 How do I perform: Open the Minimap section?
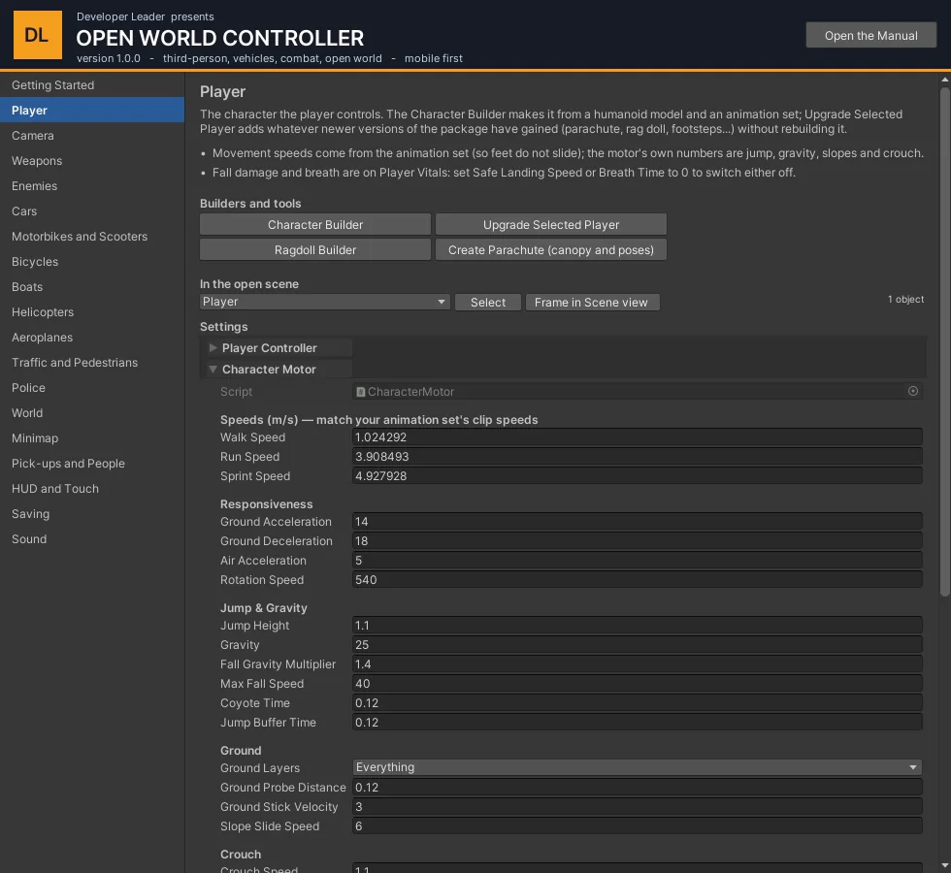[x=92, y=438]
